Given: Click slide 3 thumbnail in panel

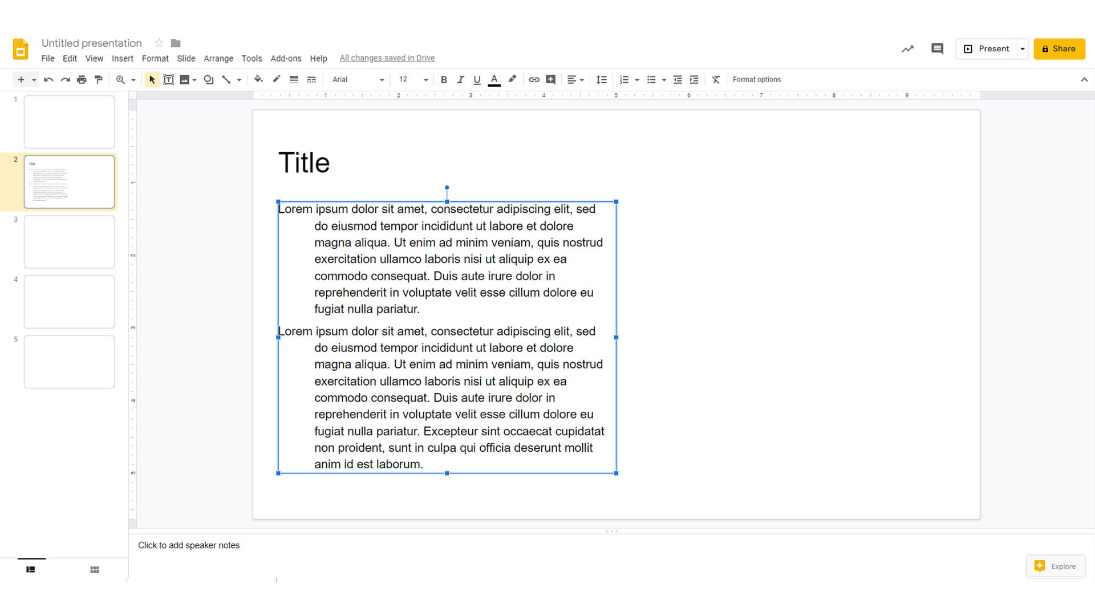Looking at the screenshot, I should tap(69, 241).
